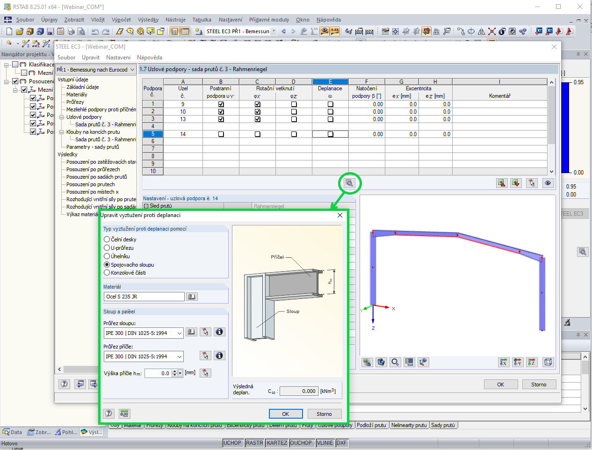Show info for beam cross-section Průřez příčle

(x=219, y=356)
